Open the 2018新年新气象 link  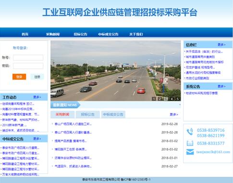point(14,125)
